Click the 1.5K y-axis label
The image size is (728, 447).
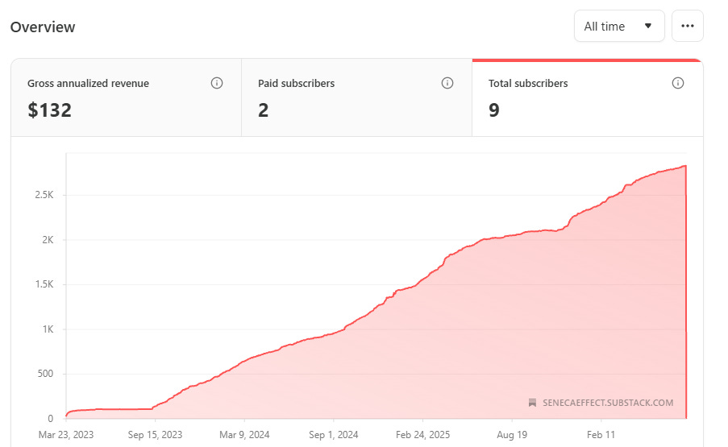click(x=44, y=284)
